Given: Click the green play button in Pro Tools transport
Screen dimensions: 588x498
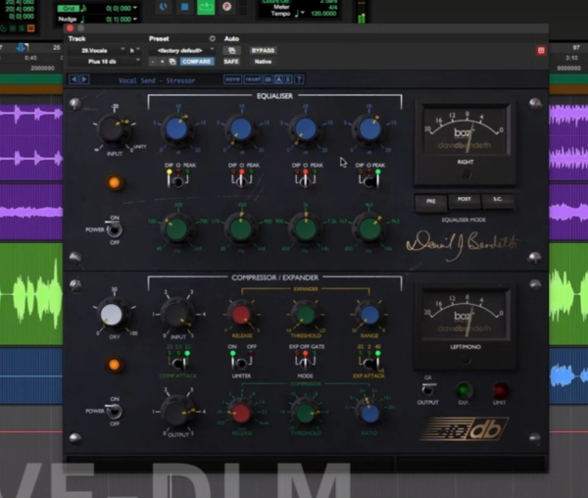Looking at the screenshot, I should click(206, 7).
